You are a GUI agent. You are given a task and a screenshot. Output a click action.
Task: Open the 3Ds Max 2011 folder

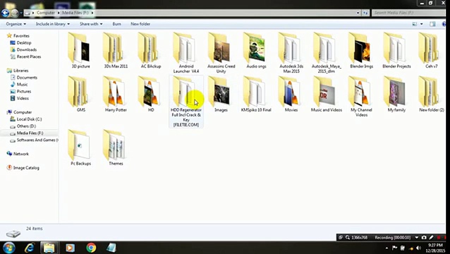[116, 50]
